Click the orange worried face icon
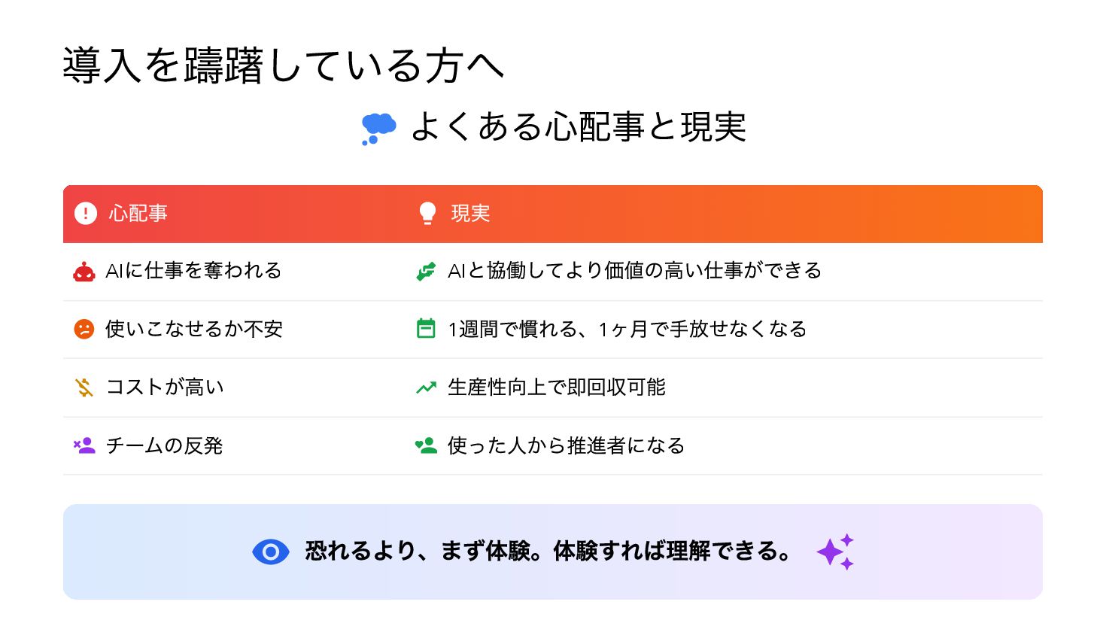 [84, 330]
